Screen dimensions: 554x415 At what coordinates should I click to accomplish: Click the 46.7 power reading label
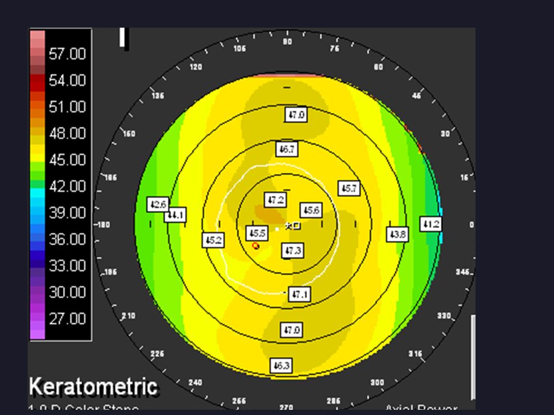tap(287, 149)
